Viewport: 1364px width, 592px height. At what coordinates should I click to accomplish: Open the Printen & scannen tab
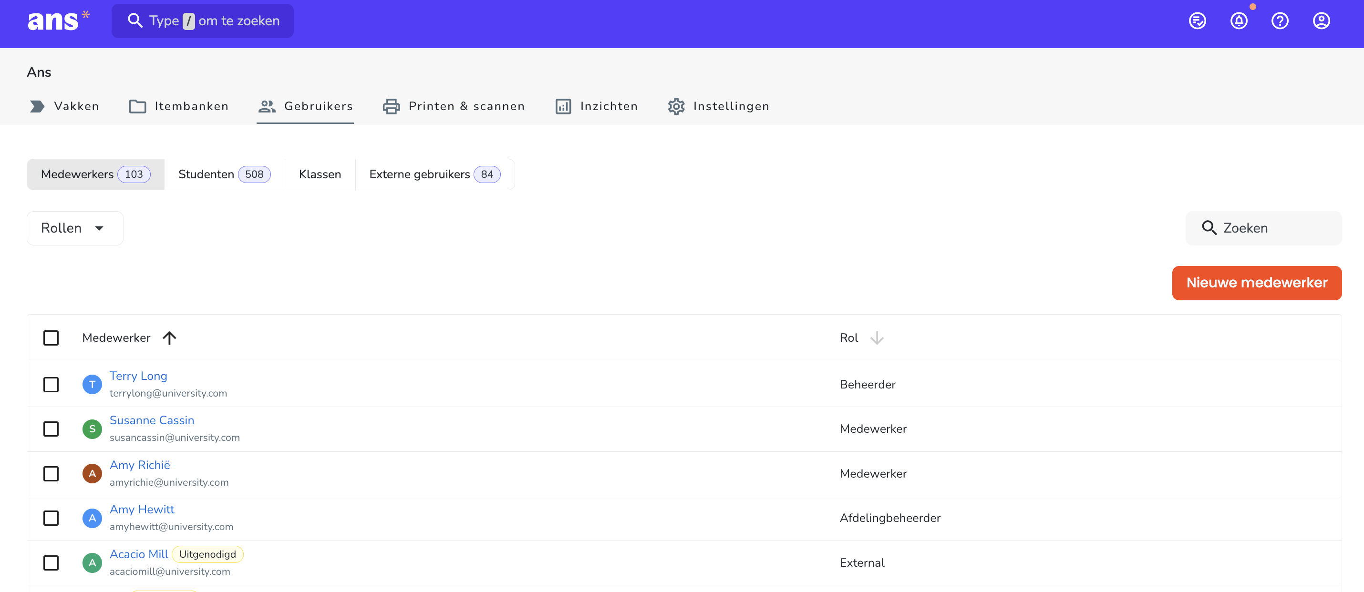point(453,106)
